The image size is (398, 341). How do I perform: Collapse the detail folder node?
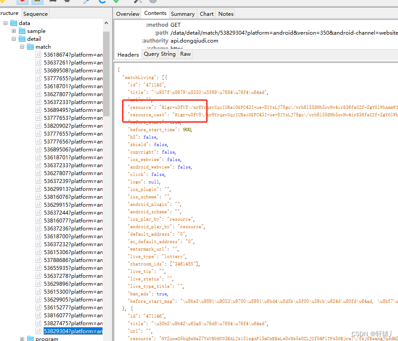click(14, 39)
